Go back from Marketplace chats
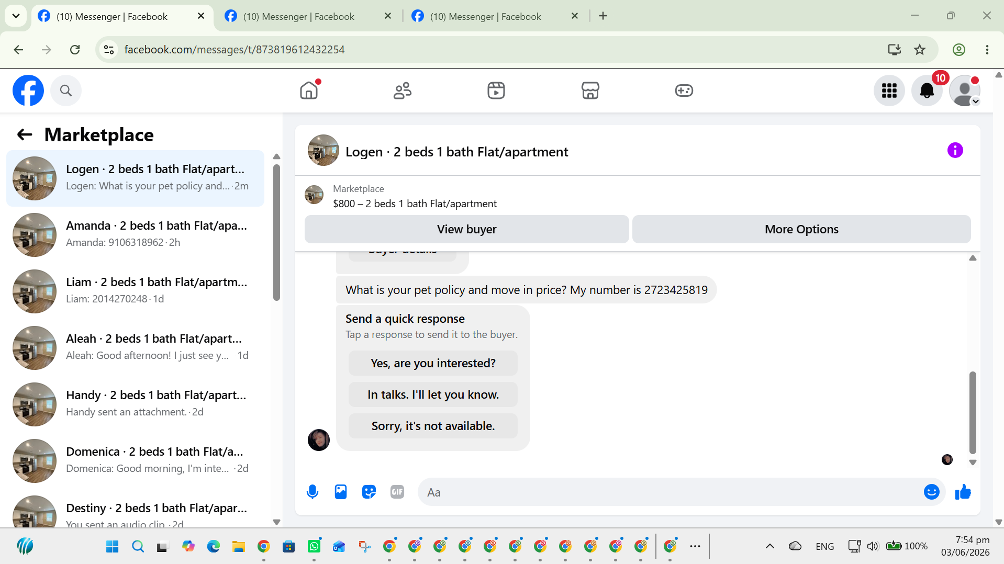The width and height of the screenshot is (1004, 564). tap(25, 135)
